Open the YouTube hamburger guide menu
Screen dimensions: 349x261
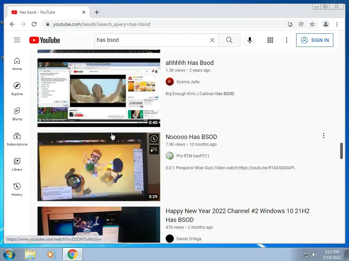click(x=17, y=40)
